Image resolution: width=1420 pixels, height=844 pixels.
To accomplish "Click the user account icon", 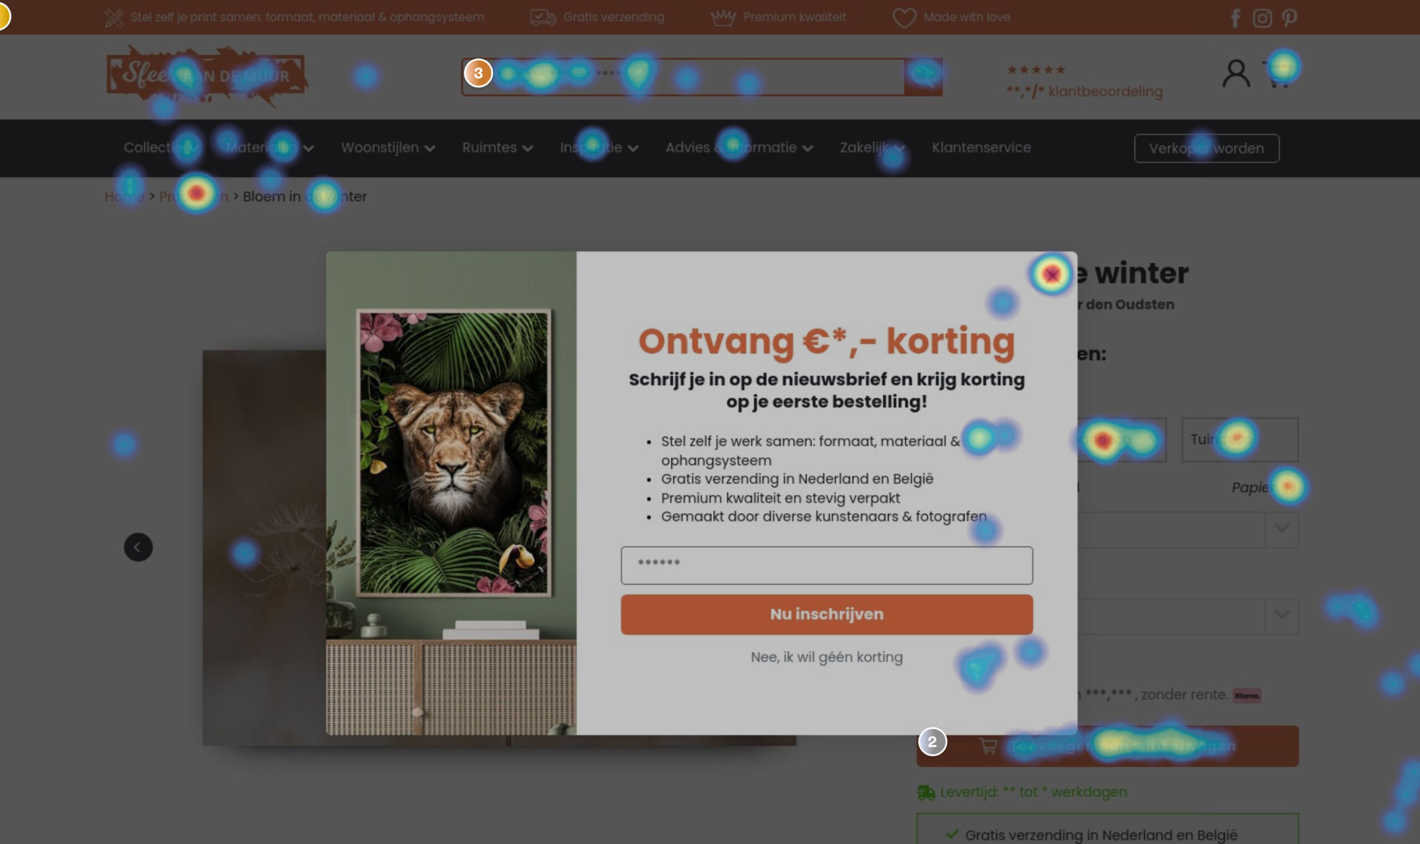I will [1236, 74].
